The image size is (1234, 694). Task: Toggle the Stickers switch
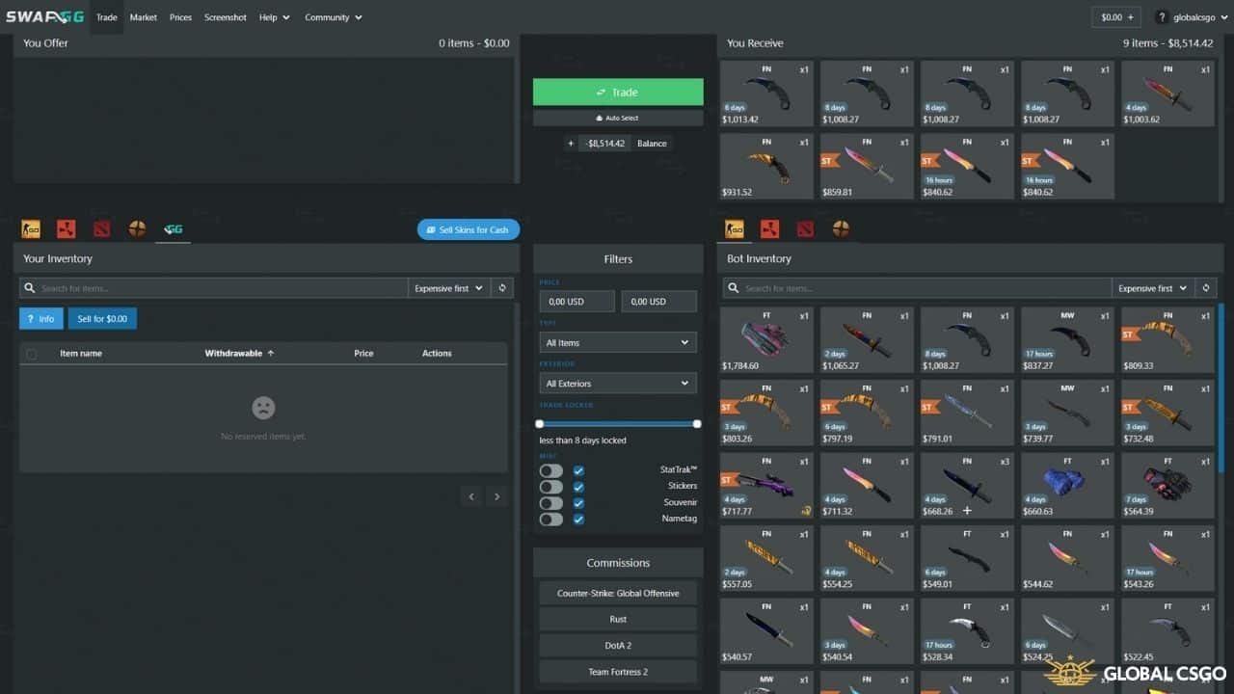(x=551, y=487)
